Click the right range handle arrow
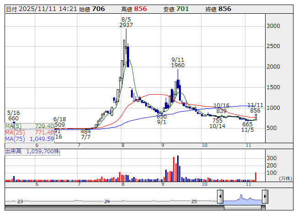Image resolution: width=299 pixels, height=215 pixels. (265, 197)
